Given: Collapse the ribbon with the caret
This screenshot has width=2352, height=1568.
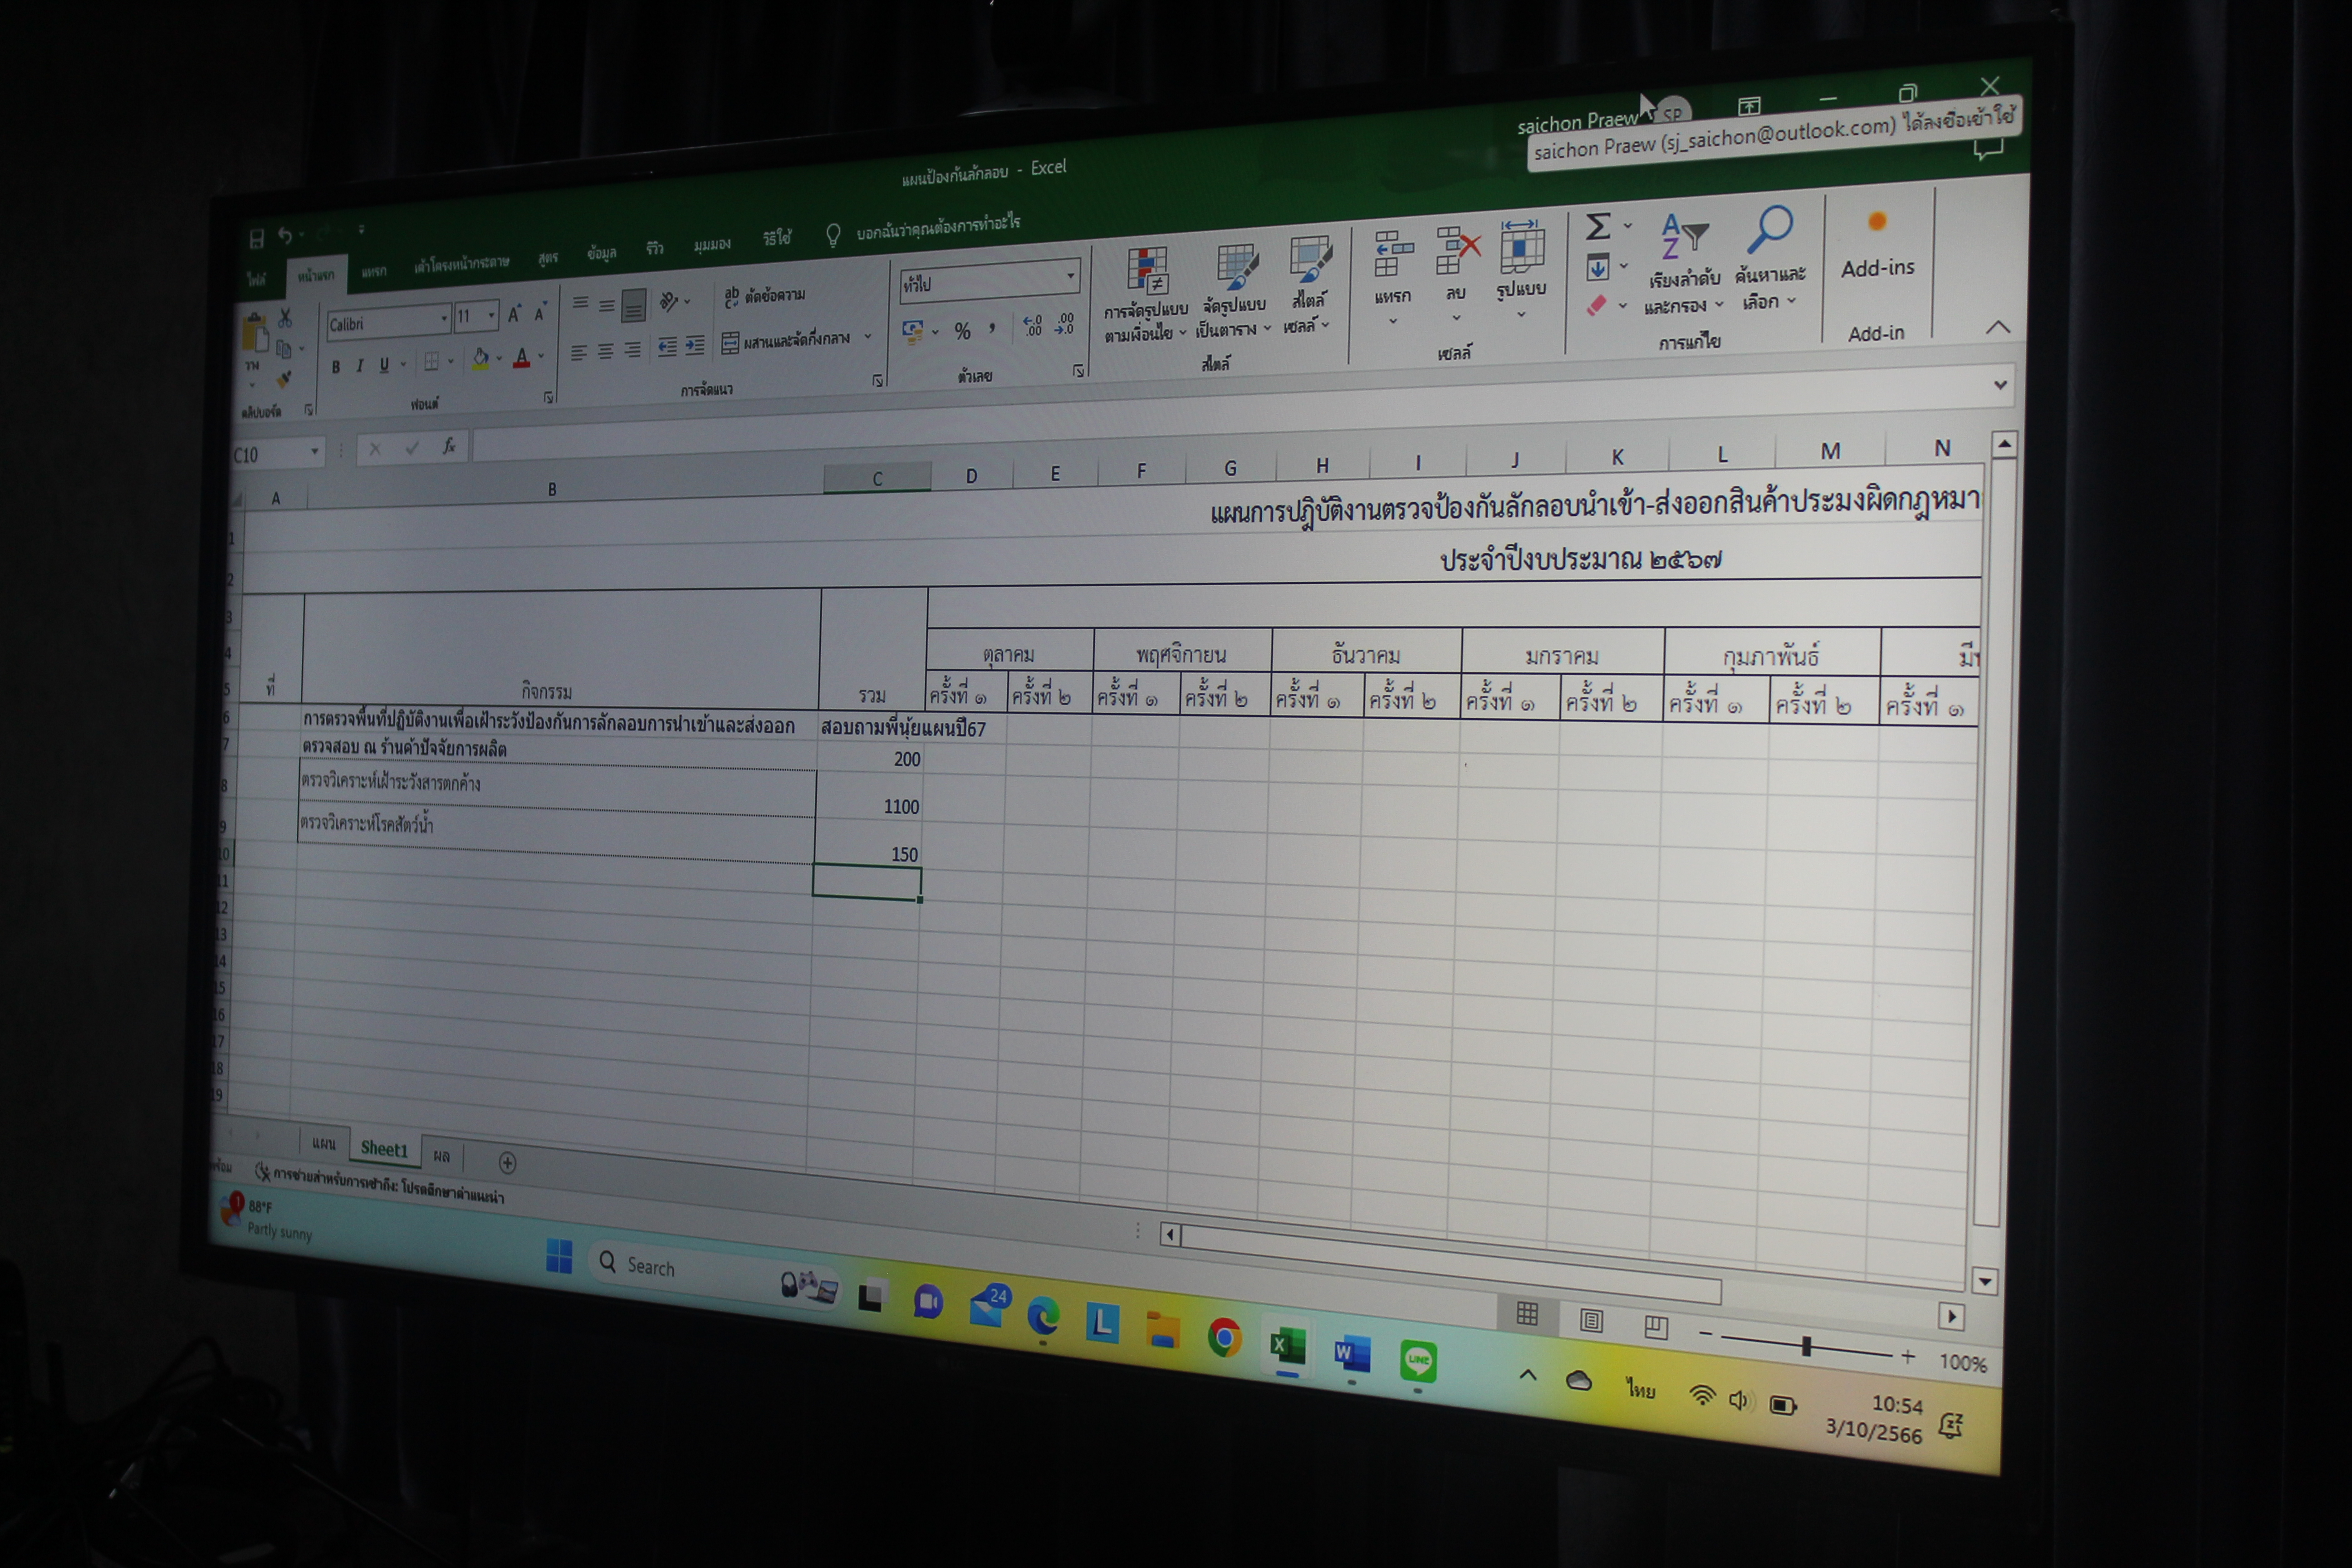Looking at the screenshot, I should 1998,327.
